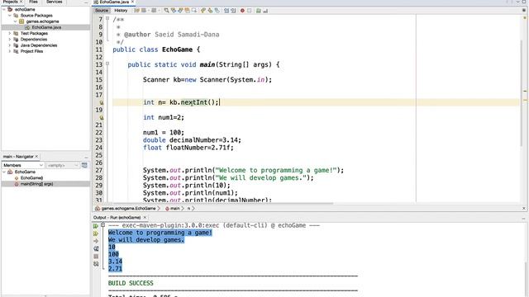
Task: Click the Find Selection magnifier icon in editor toolbar
Action: click(x=167, y=11)
